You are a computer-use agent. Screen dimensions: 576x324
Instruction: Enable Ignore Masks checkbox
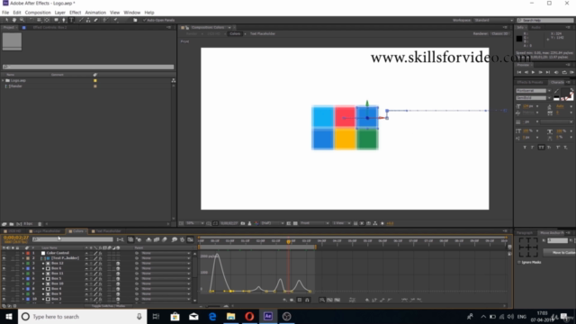[519, 262]
